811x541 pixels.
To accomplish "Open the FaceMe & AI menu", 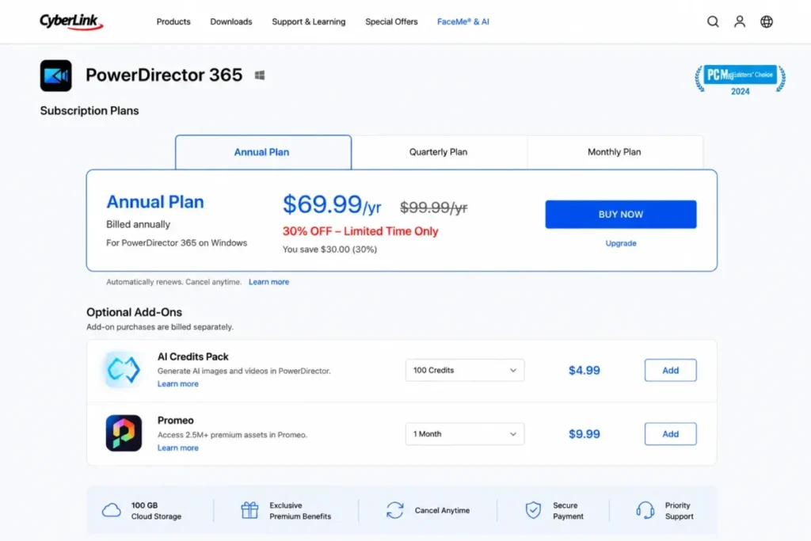I will tap(463, 21).
